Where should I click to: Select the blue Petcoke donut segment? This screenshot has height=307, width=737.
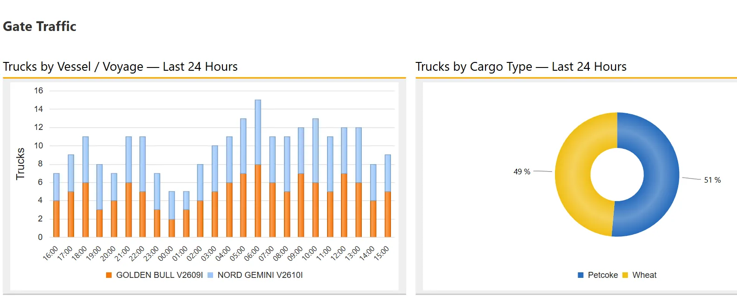[x=661, y=175]
